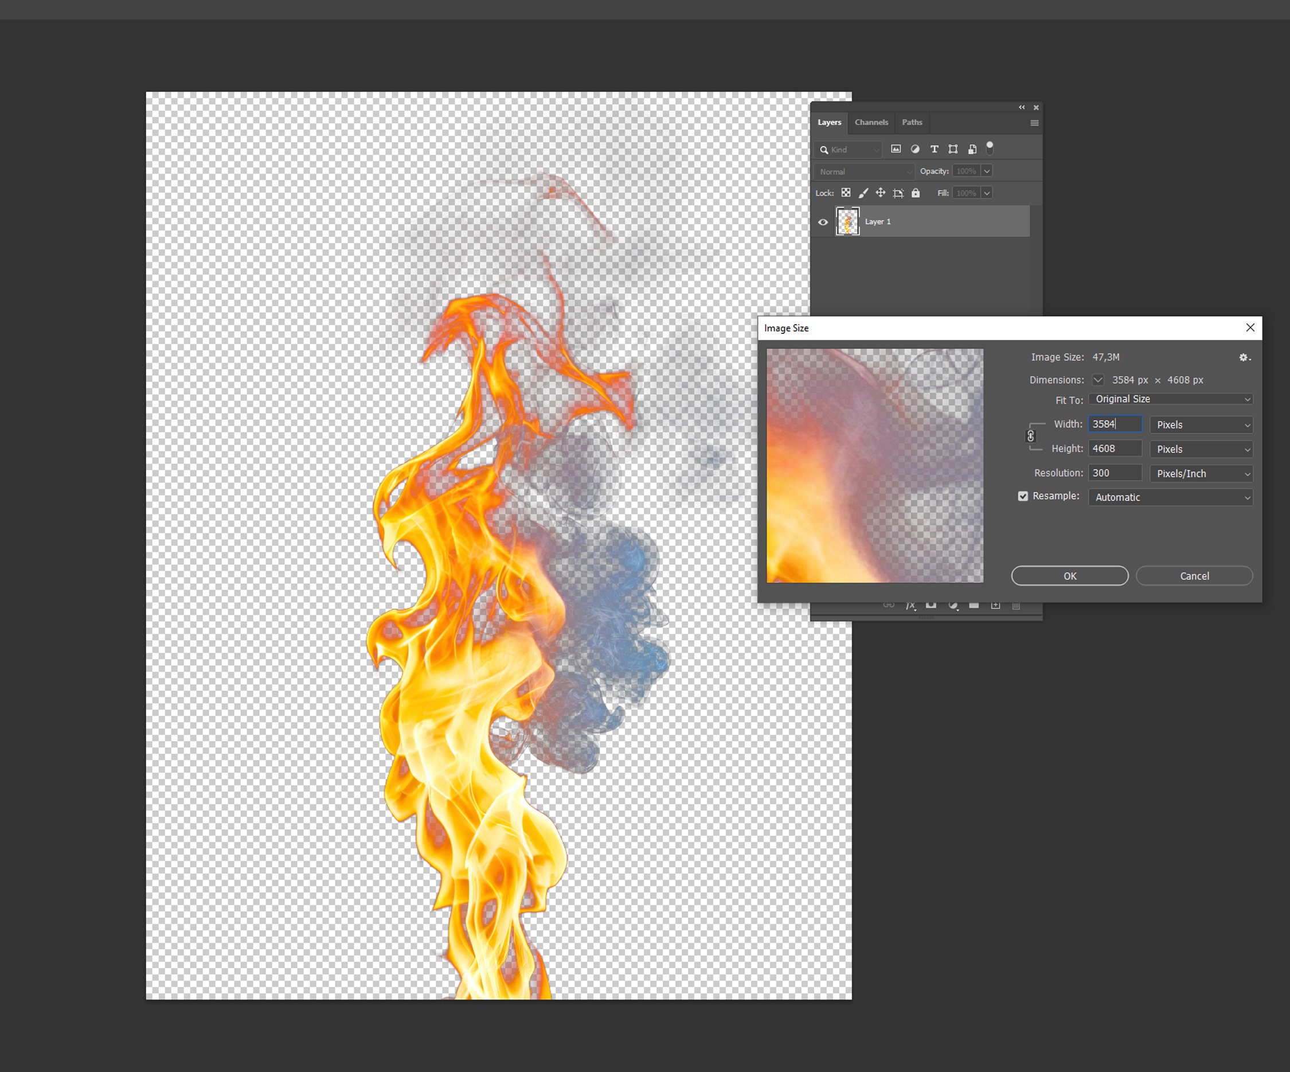This screenshot has width=1290, height=1072.
Task: Select the filter for type layers icon
Action: pyautogui.click(x=935, y=149)
